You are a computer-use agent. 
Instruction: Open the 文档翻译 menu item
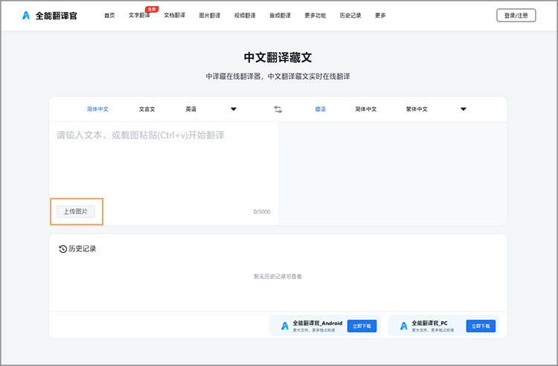(174, 15)
